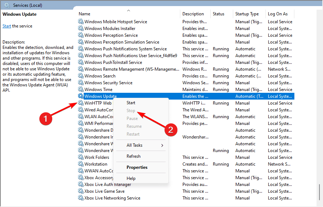The height and width of the screenshot is (207, 323).
Task: Sort by the Startup Type column header
Action: coord(247,14)
